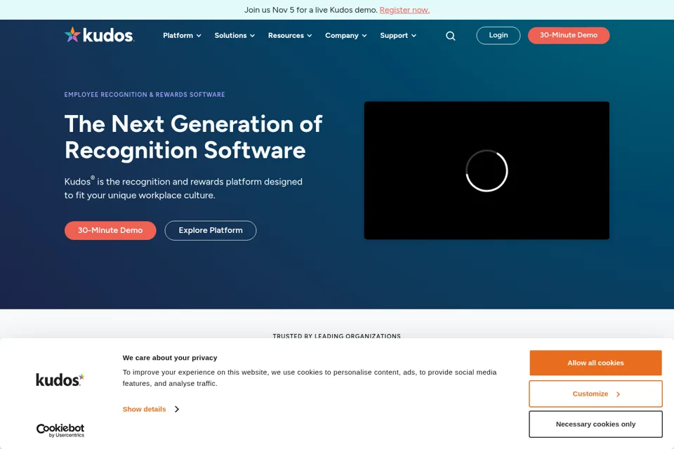Click the loading video player

pyautogui.click(x=487, y=170)
